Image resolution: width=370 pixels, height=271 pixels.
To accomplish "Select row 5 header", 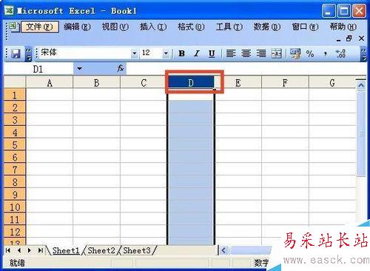I will click(x=15, y=144).
